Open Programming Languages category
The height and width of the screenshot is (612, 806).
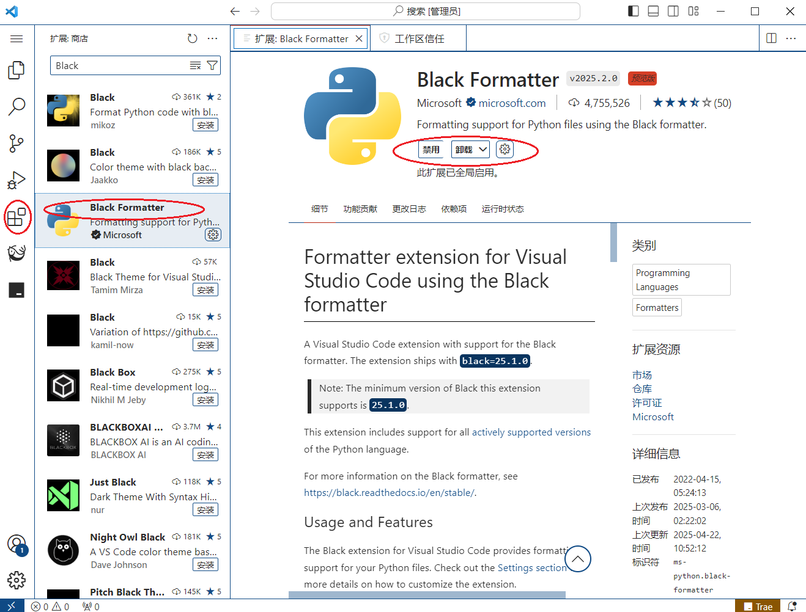(x=681, y=280)
